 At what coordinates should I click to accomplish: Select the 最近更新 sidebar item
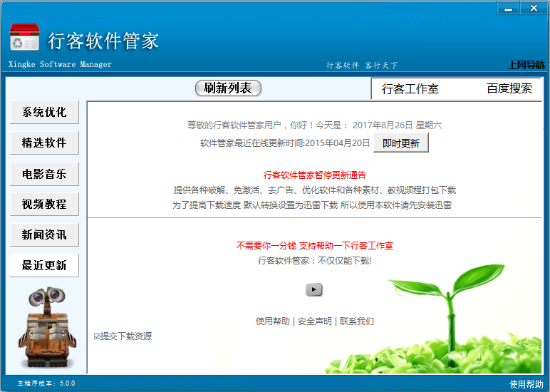pyautogui.click(x=44, y=266)
